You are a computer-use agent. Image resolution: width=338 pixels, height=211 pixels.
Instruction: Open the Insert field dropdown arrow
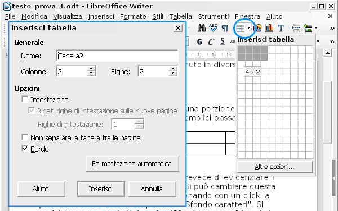[316, 27]
